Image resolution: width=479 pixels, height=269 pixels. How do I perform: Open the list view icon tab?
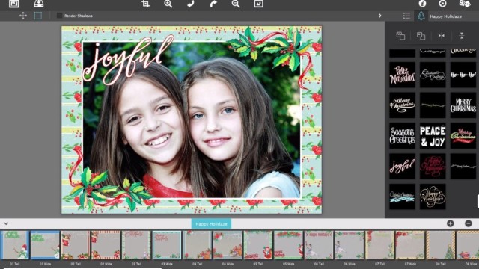click(406, 16)
